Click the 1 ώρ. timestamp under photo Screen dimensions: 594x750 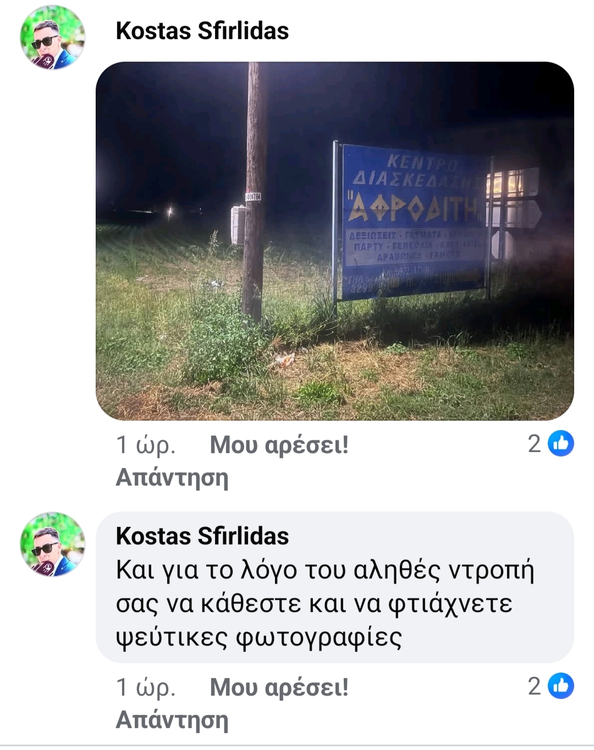146,445
